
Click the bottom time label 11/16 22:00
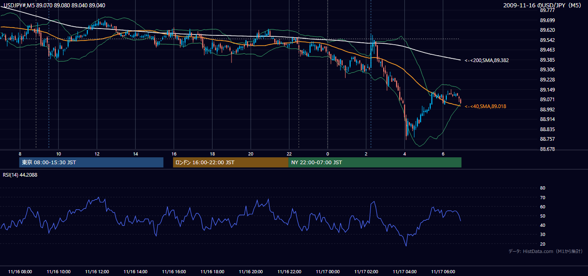[x=289, y=272]
